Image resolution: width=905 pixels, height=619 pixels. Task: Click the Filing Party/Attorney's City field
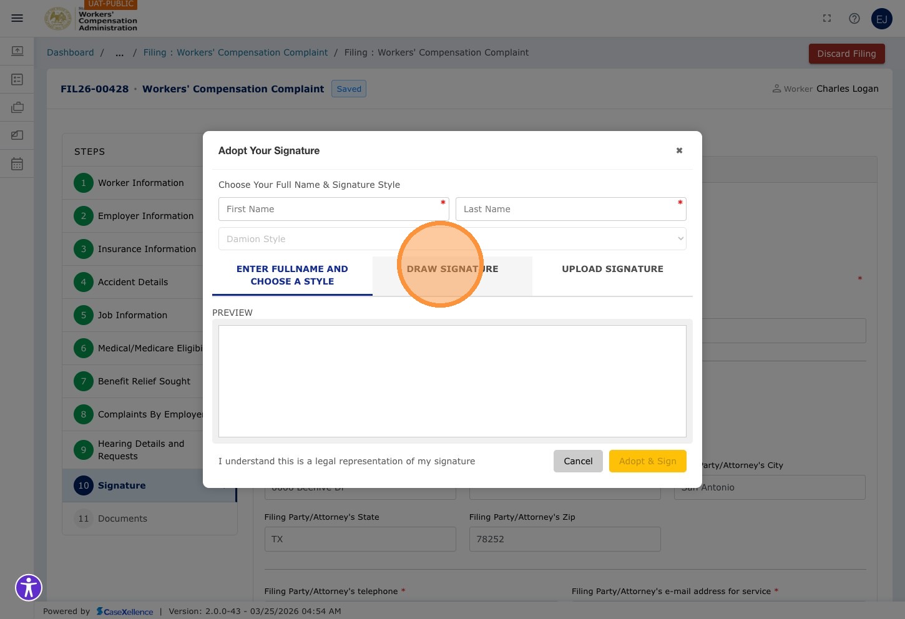[x=770, y=487]
